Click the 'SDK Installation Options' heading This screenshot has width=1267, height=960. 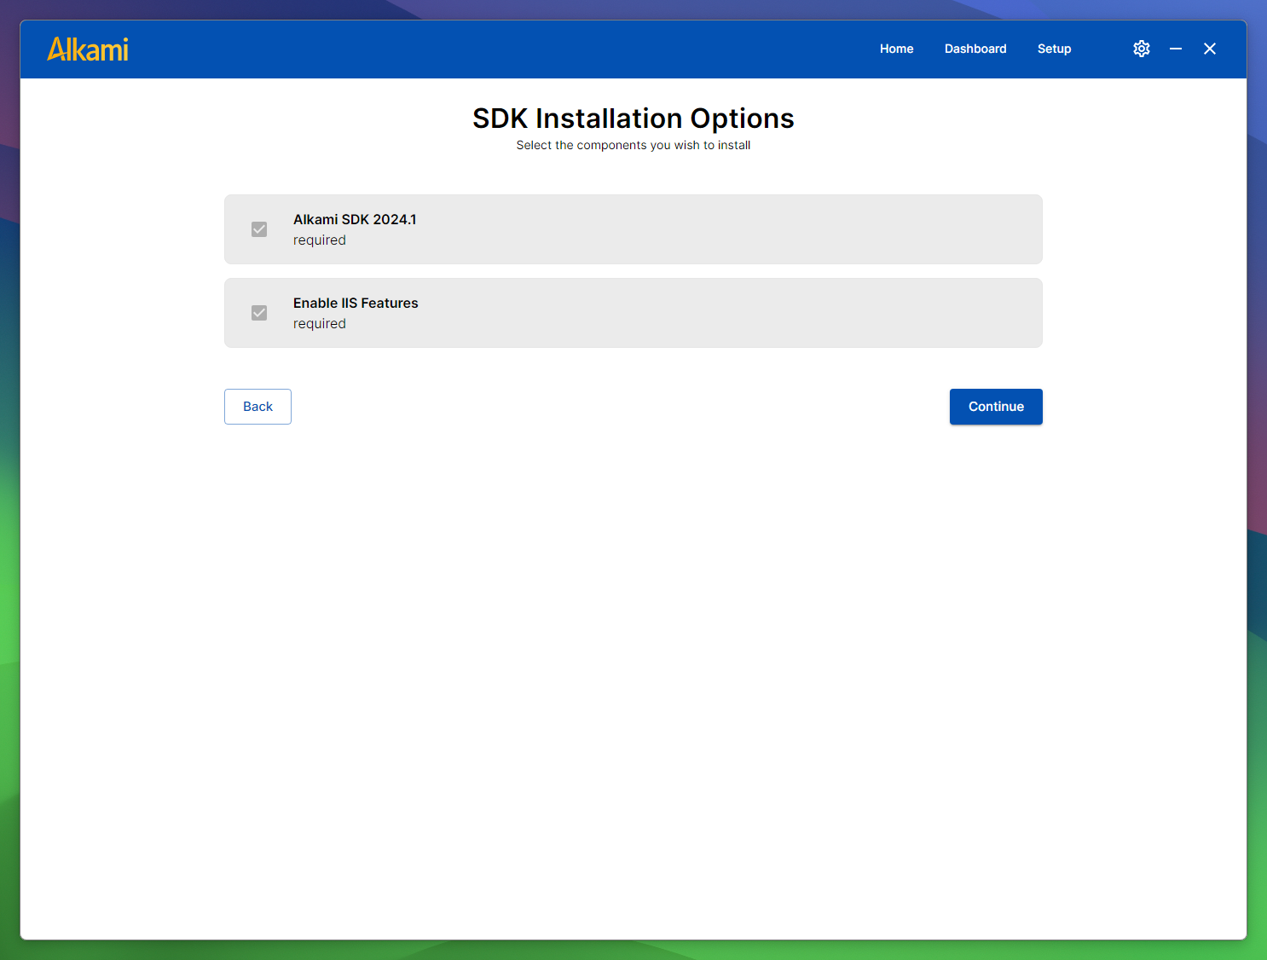click(633, 119)
